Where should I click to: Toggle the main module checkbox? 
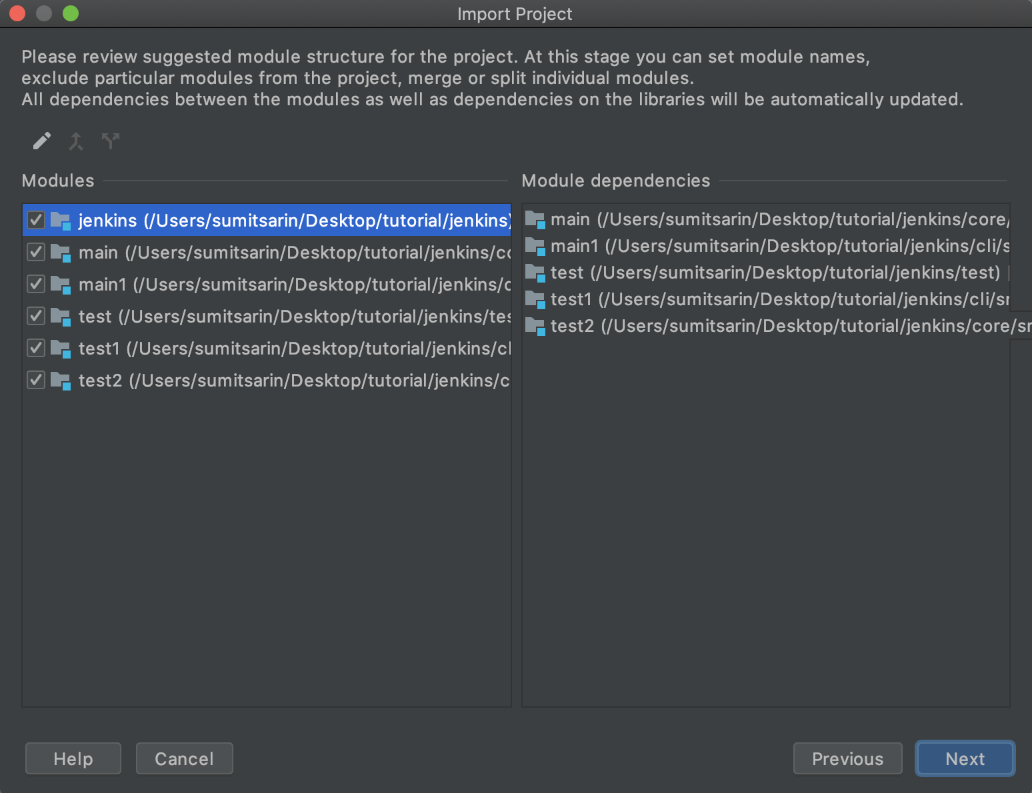[36, 252]
